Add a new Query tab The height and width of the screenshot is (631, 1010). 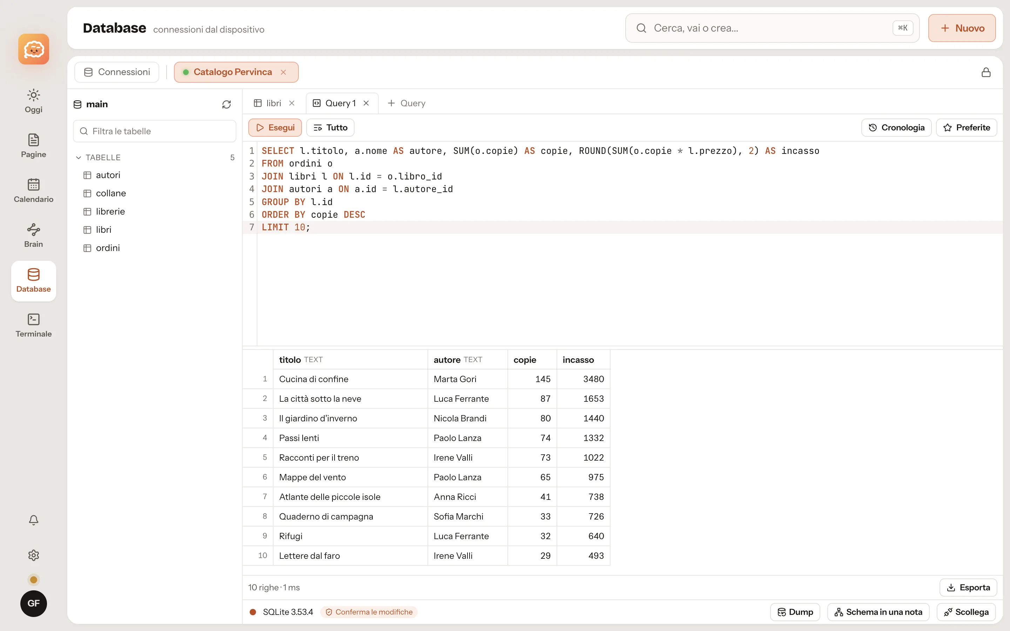click(406, 103)
